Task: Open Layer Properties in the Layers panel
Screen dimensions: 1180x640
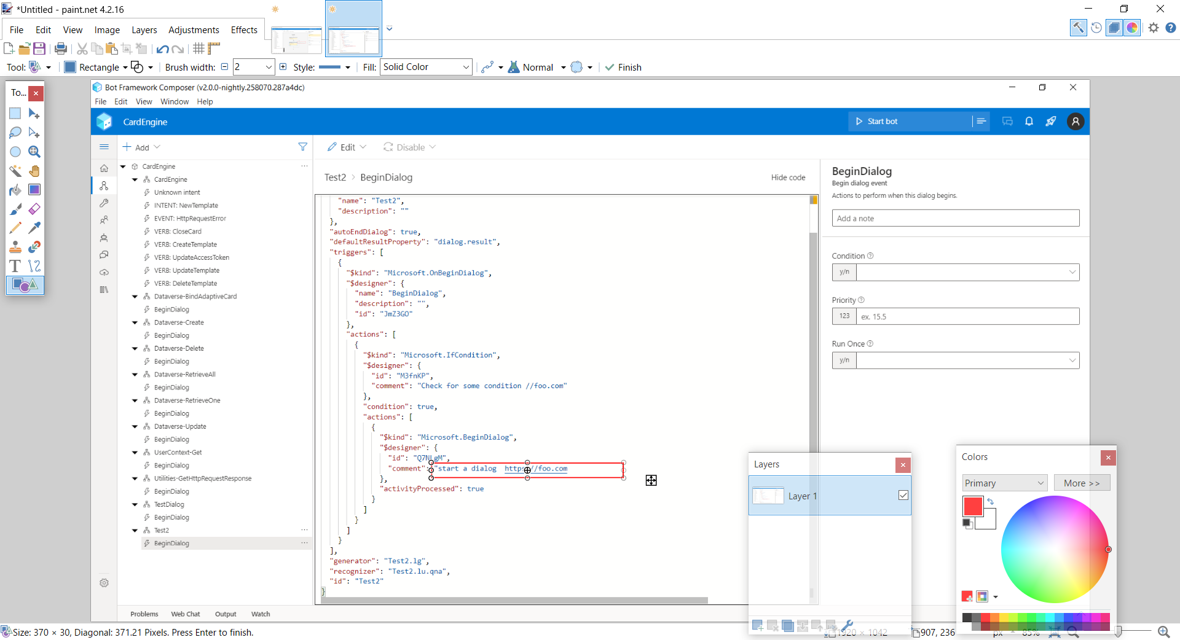Action: click(848, 626)
